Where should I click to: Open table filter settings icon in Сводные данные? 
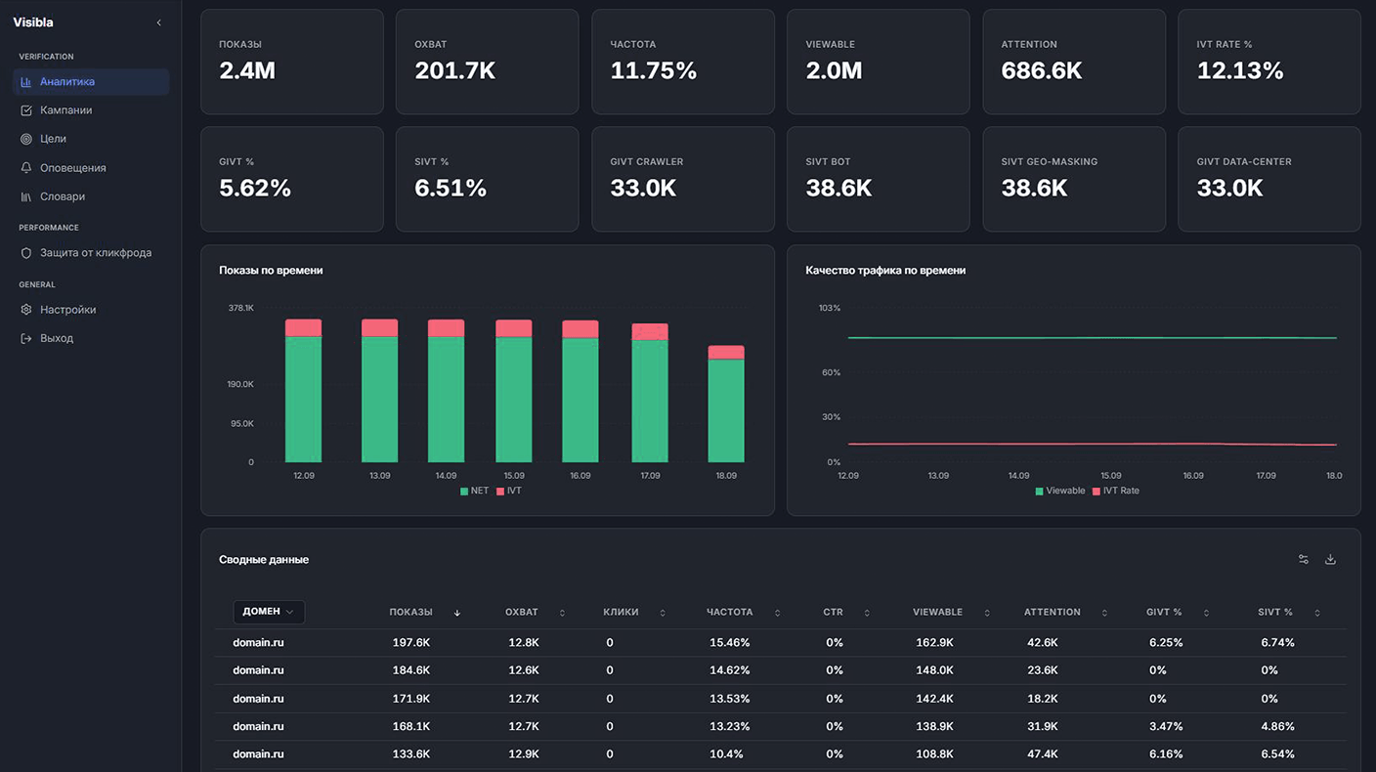pyautogui.click(x=1303, y=560)
